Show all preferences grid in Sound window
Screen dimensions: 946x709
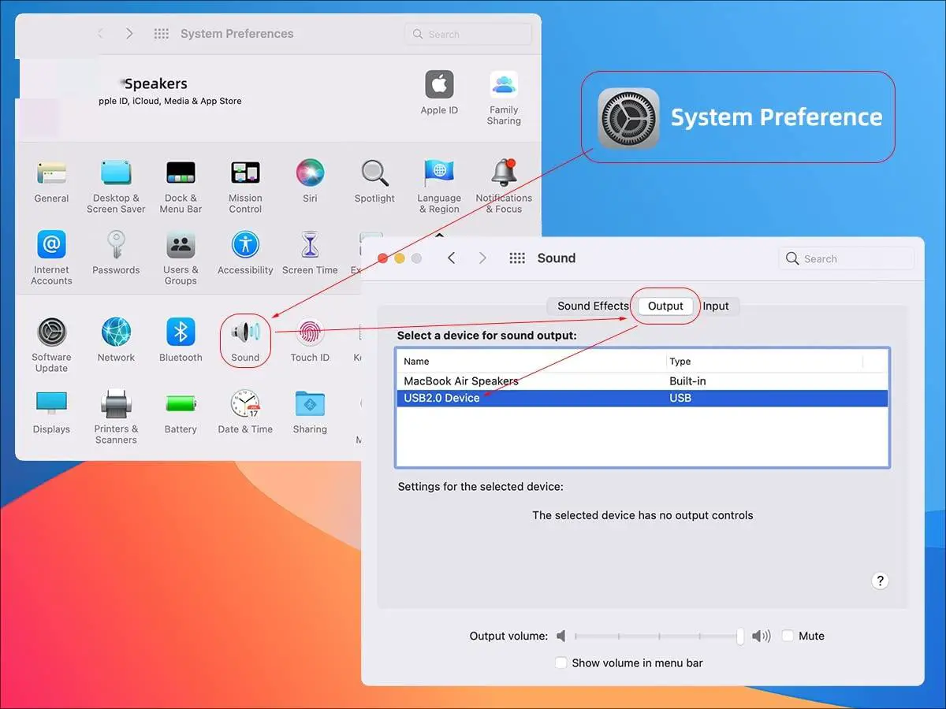click(x=517, y=258)
